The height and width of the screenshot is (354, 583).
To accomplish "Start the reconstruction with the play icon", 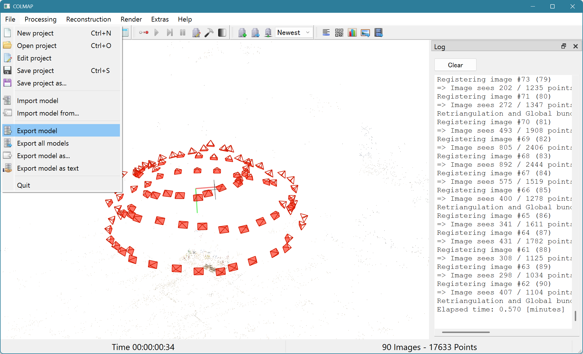I will tap(157, 32).
